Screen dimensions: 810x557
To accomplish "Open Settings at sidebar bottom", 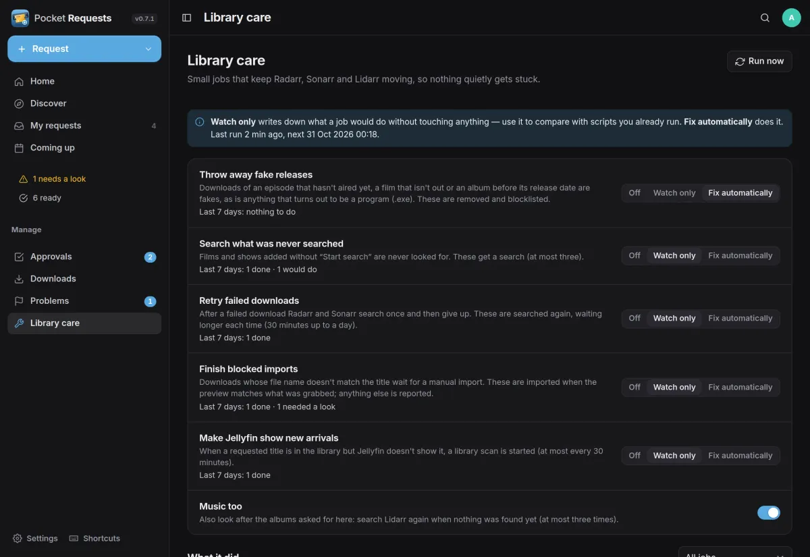I will tap(35, 538).
